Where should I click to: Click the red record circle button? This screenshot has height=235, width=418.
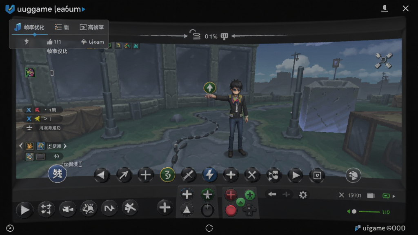point(231,210)
